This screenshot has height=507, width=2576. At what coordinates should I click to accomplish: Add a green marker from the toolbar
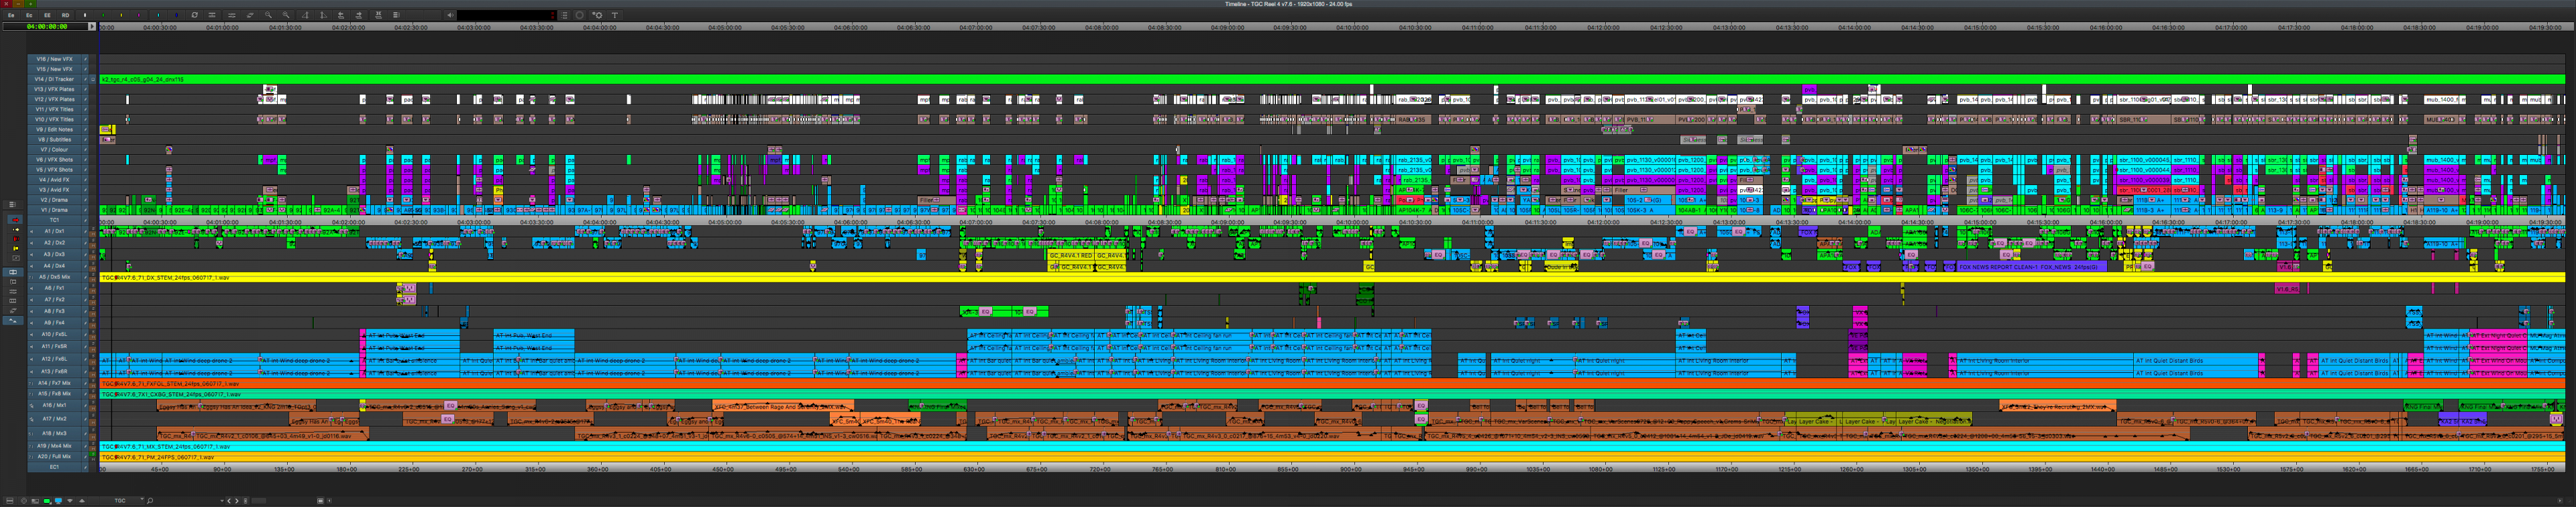103,15
